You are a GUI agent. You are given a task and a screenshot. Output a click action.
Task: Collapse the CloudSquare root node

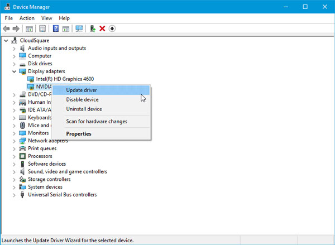pyautogui.click(x=6, y=40)
